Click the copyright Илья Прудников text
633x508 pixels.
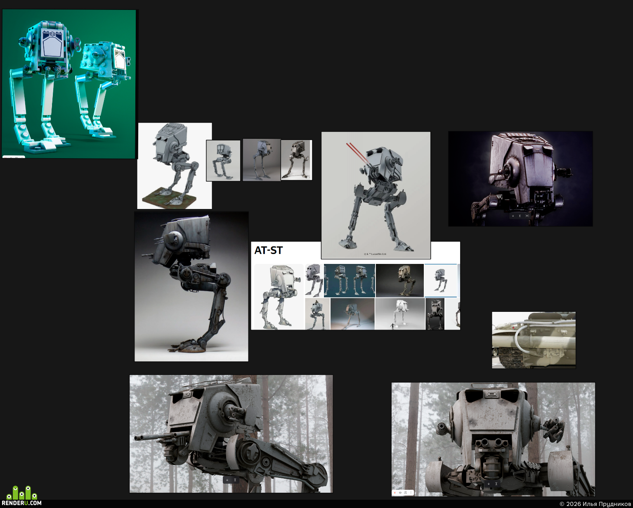click(595, 504)
